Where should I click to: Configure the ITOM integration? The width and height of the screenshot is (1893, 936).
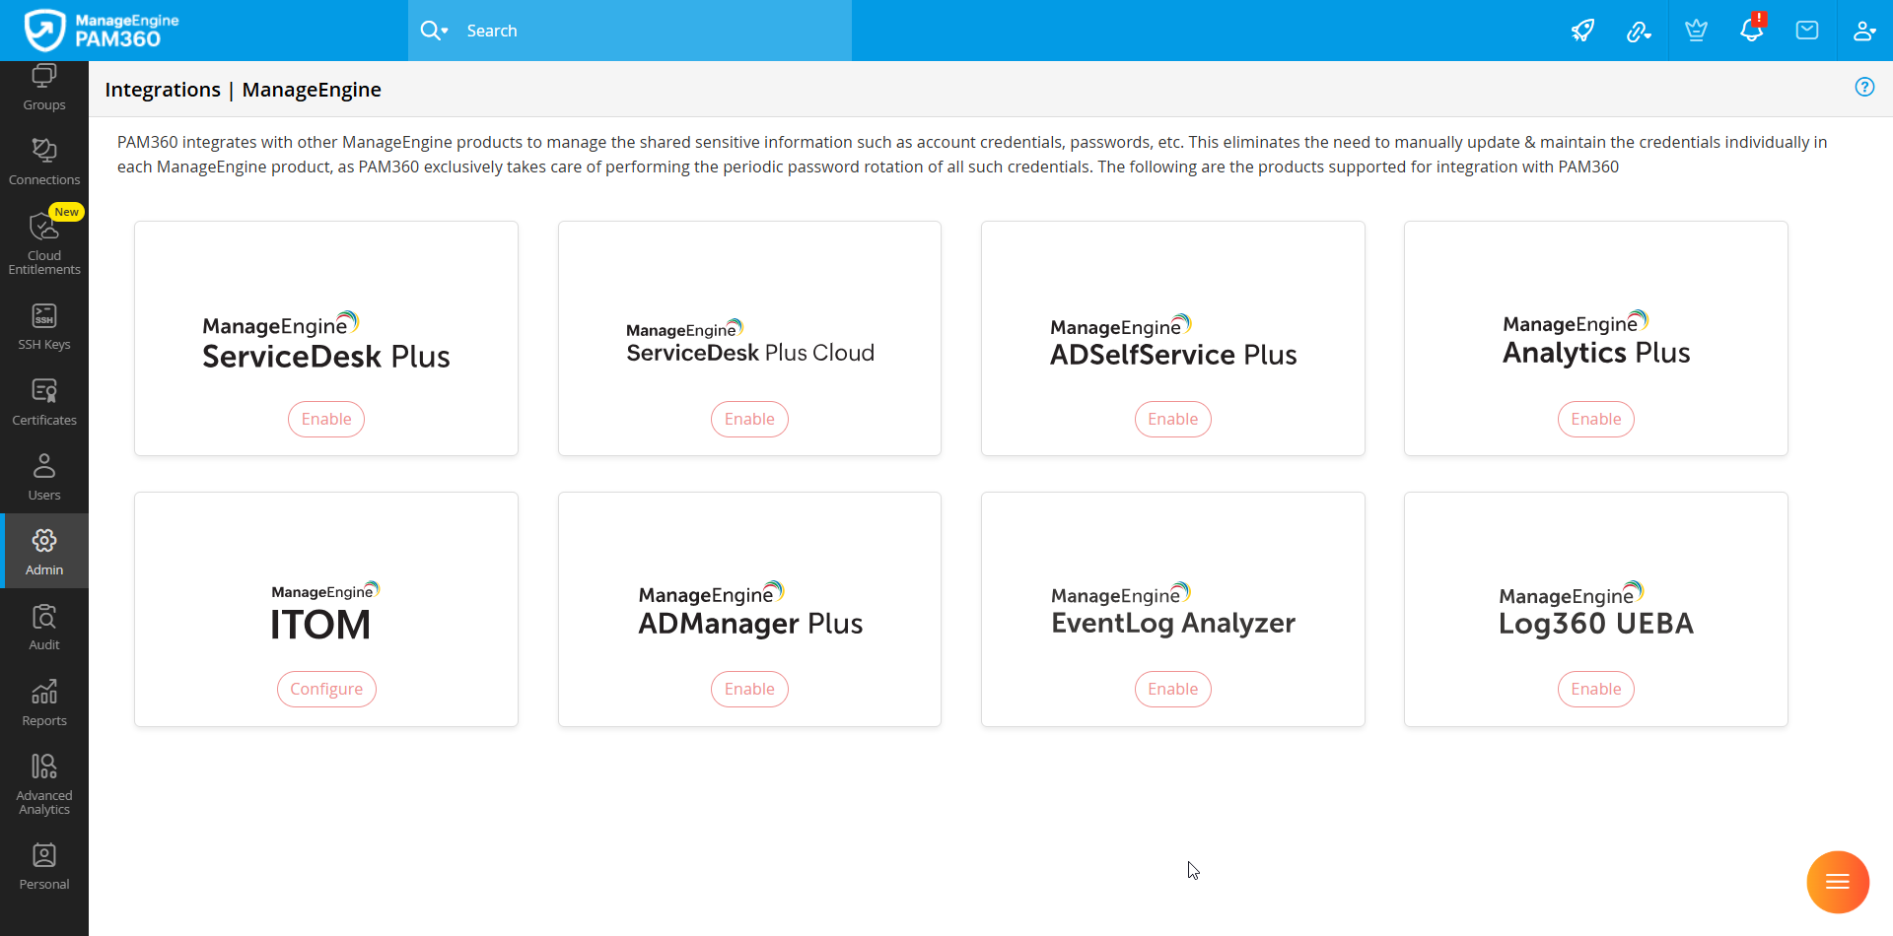tap(326, 689)
